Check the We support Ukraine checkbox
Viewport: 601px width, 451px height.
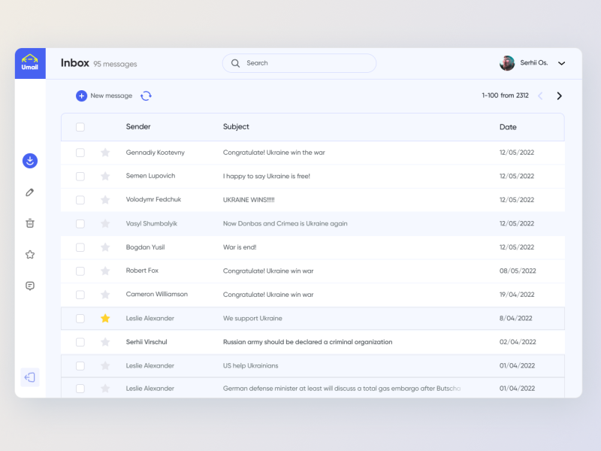tap(80, 318)
